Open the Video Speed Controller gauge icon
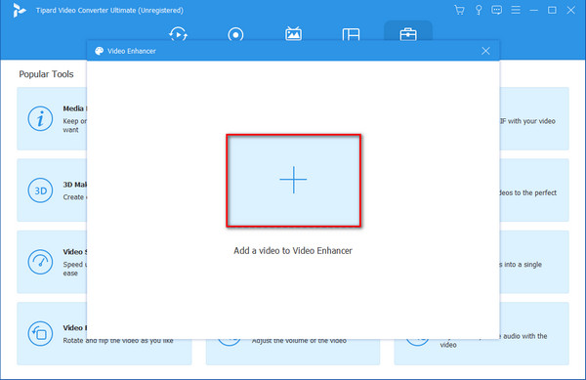This screenshot has height=380, width=586. point(40,262)
